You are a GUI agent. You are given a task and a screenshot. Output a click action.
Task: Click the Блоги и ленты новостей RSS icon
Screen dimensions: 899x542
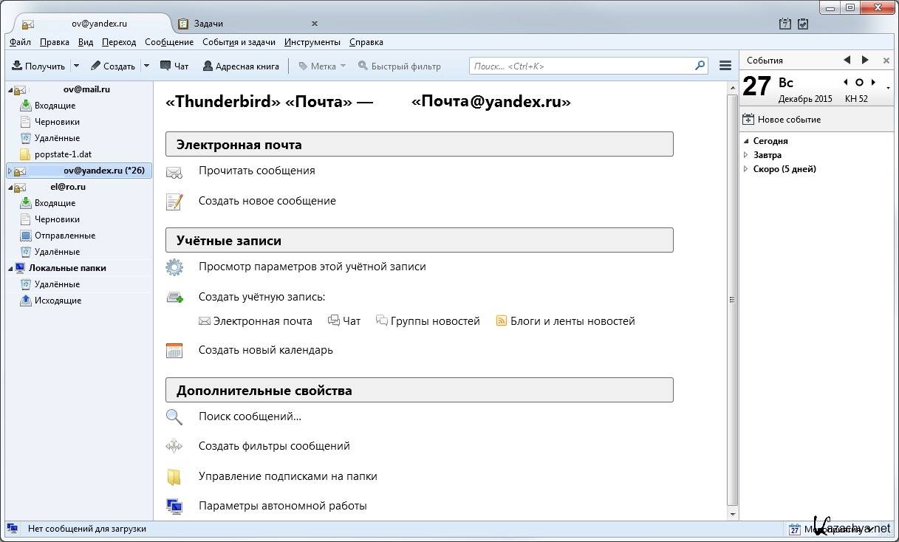(x=502, y=321)
